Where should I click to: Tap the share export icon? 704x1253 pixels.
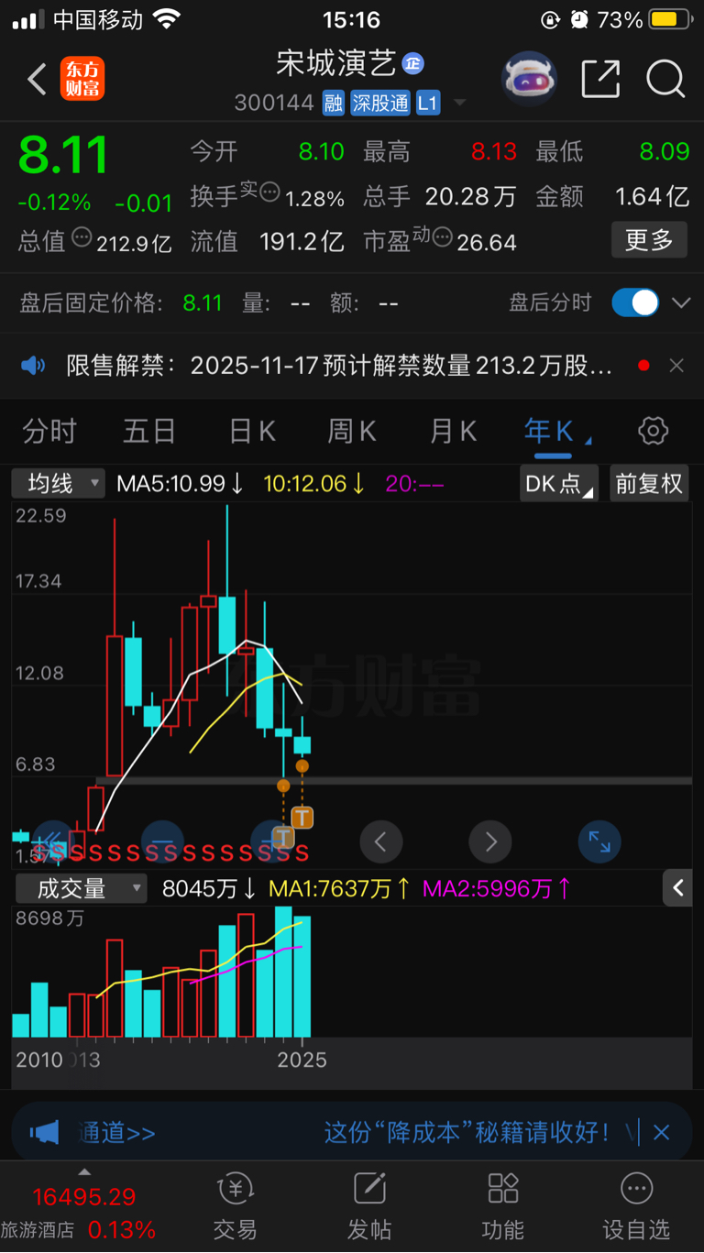[x=601, y=79]
